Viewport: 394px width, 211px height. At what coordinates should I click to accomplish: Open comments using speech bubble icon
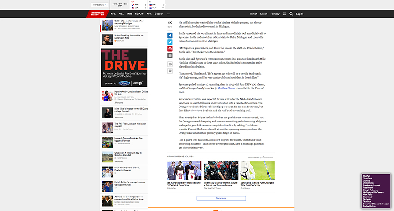tap(170, 71)
